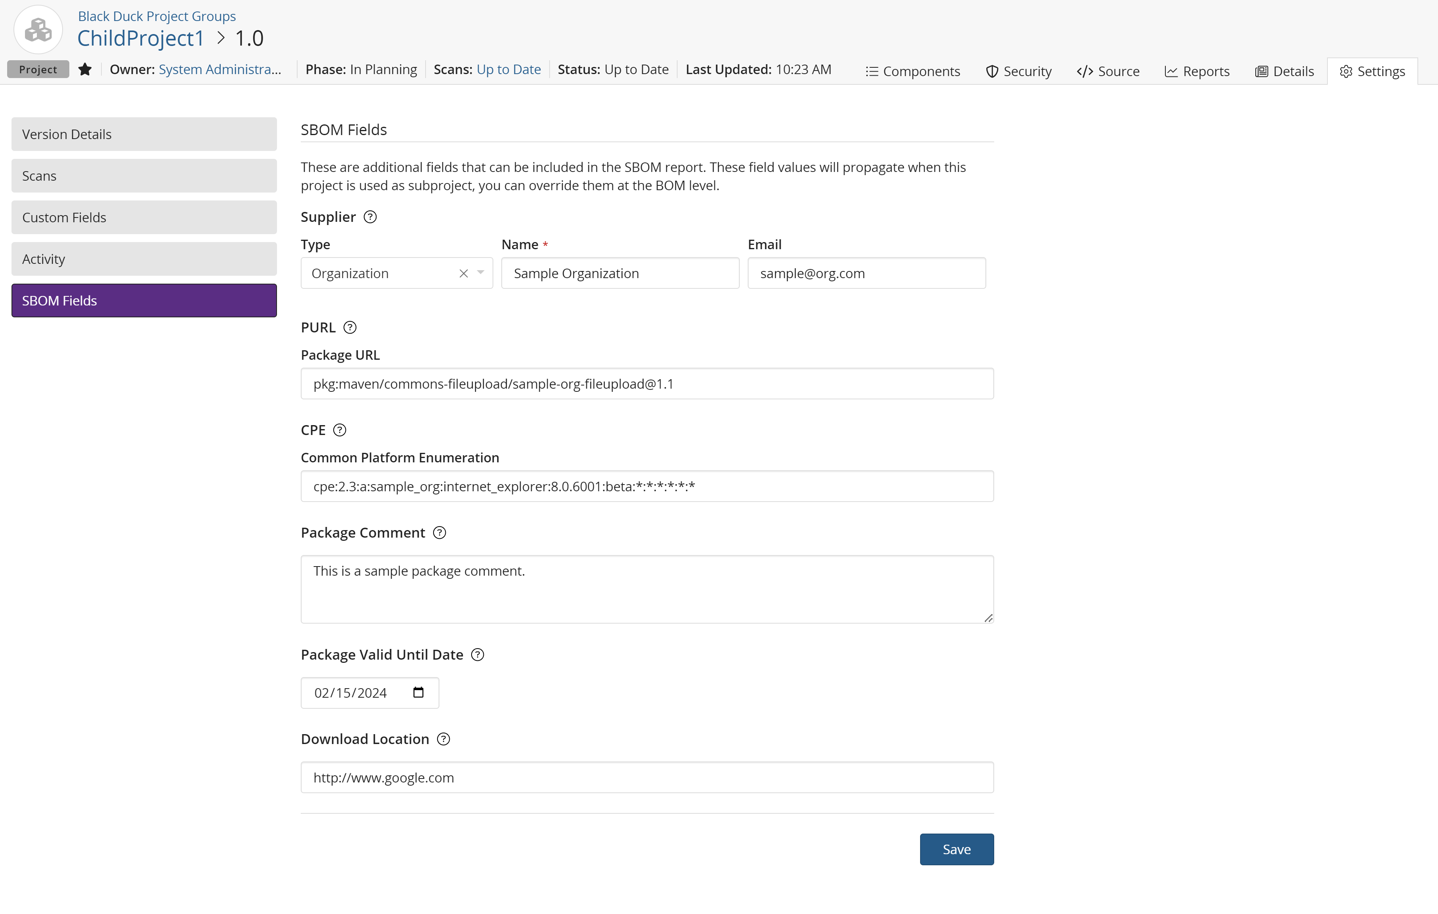Viewport: 1438px width, 914px height.
Task: Click Package Valid Until Date help icon
Action: point(477,654)
